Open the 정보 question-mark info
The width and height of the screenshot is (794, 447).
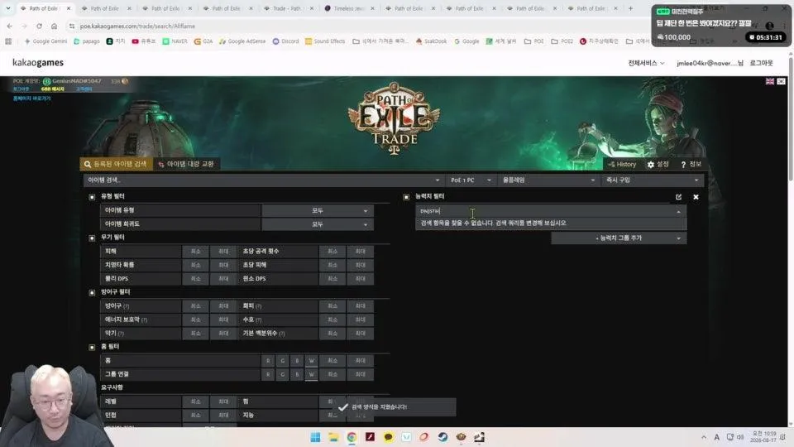click(691, 164)
